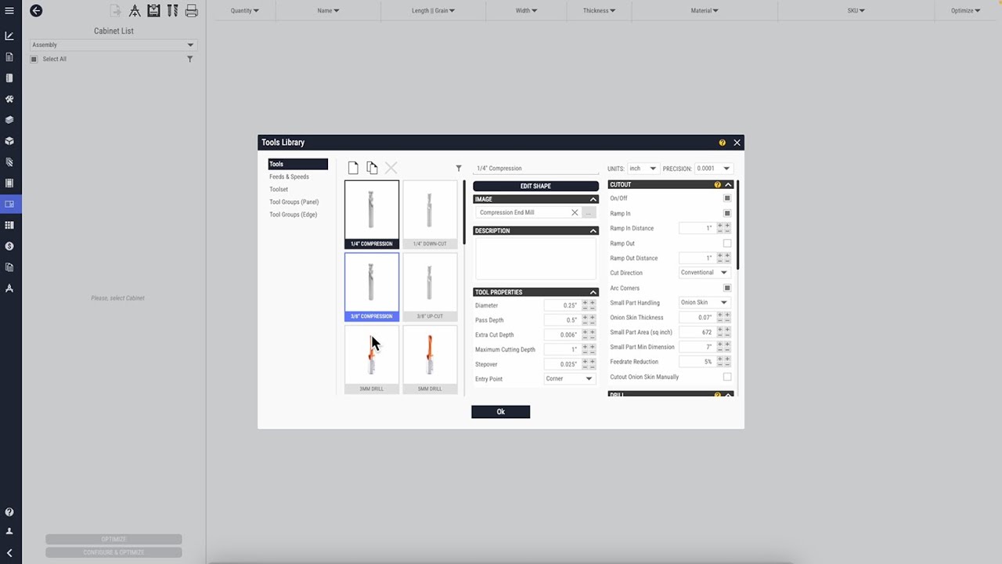Image resolution: width=1002 pixels, height=564 pixels.
Task: Open the grid layout sidebar icon
Action: (x=9, y=225)
